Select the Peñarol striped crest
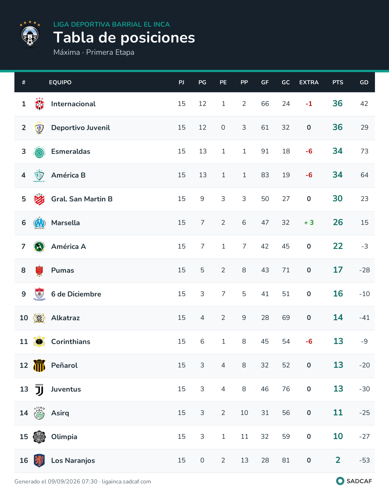The width and height of the screenshot is (389, 500). [39, 366]
